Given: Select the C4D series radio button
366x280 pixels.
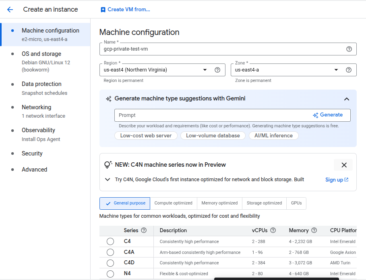Looking at the screenshot, I should [x=110, y=263].
